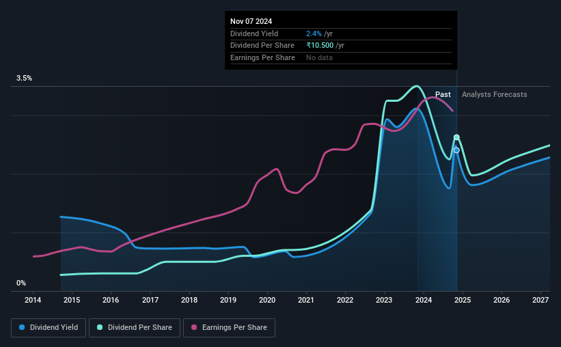Select the 2027 x-axis label

[x=541, y=300]
